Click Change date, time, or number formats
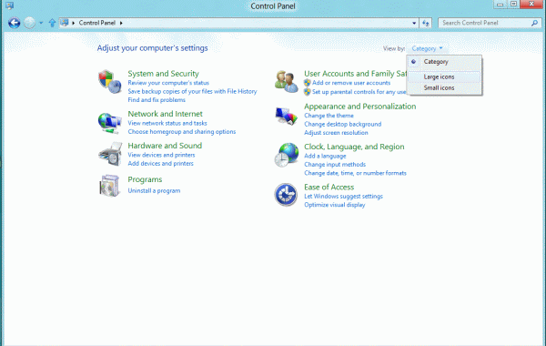 (x=355, y=173)
